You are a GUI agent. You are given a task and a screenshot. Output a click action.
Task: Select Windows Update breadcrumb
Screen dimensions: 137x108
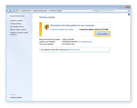click(x=56, y=11)
